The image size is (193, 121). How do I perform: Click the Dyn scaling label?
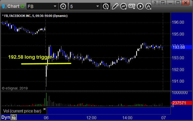[x=6, y=117]
